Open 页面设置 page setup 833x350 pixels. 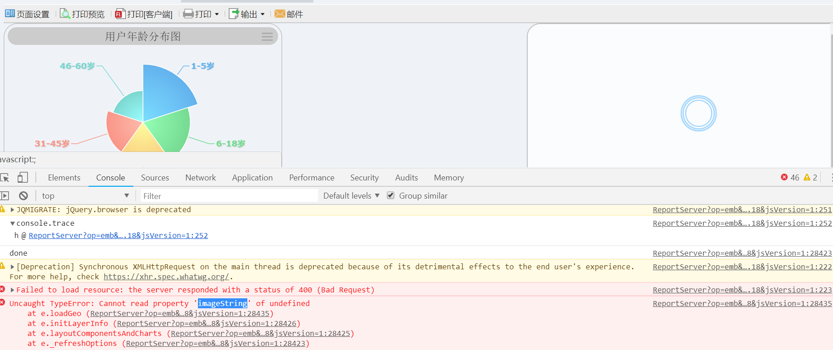pyautogui.click(x=27, y=14)
